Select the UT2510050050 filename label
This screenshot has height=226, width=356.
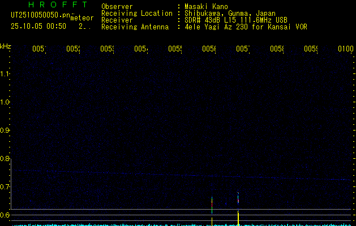click(x=38, y=15)
